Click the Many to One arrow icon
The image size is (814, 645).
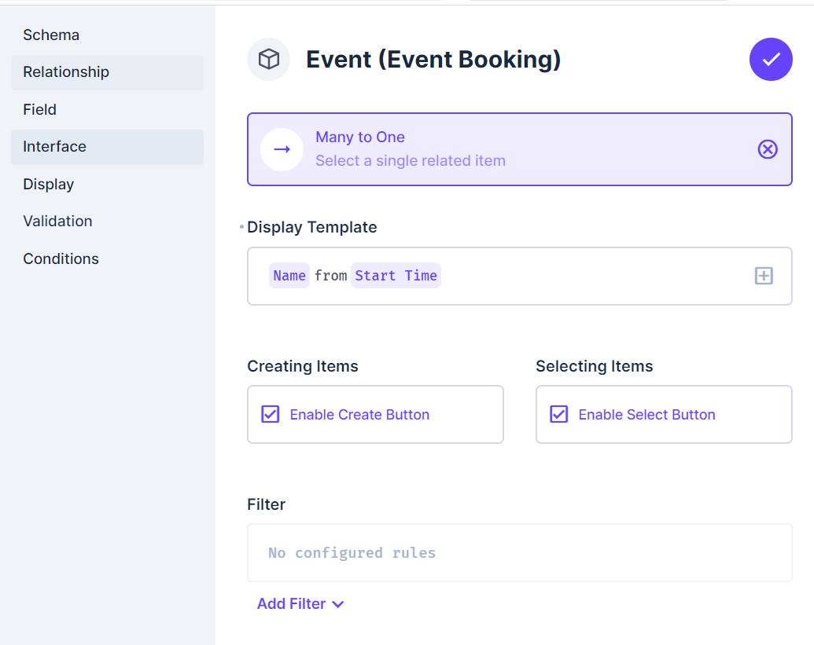tap(282, 149)
